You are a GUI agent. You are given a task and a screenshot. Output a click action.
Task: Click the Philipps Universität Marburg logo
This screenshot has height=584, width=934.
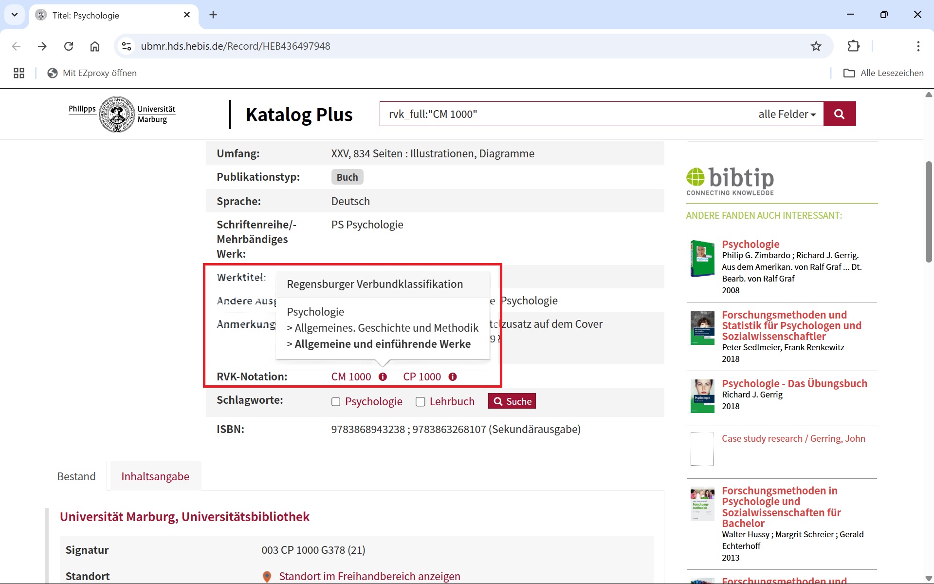coord(122,114)
